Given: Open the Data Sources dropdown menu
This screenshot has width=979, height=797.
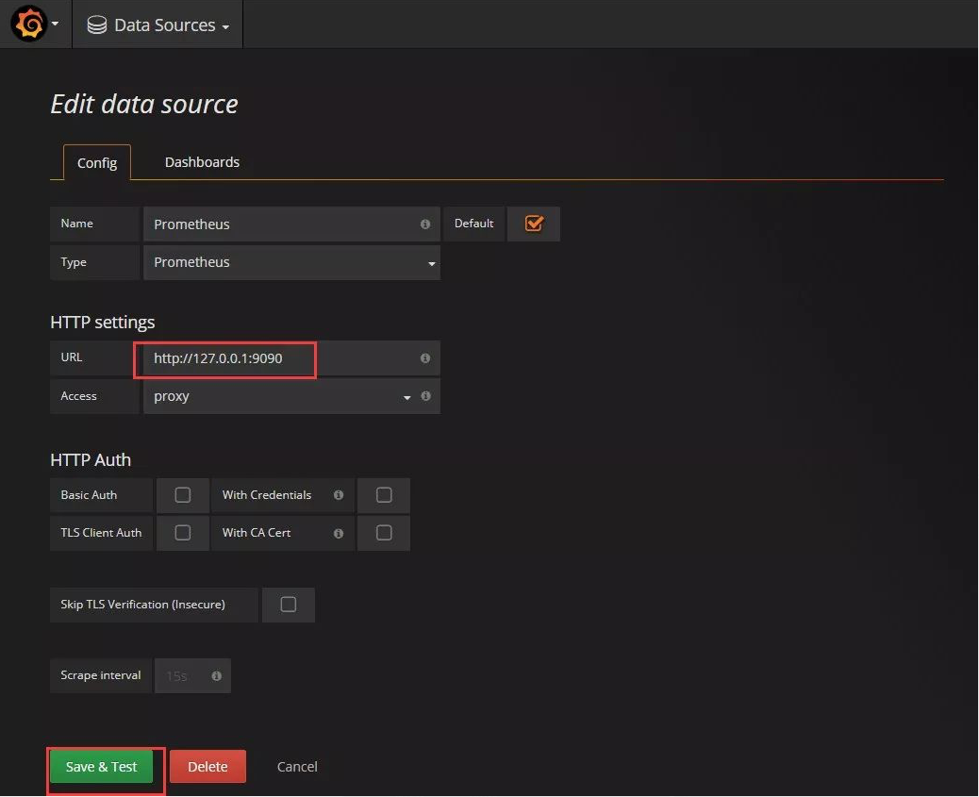Looking at the screenshot, I should 158,25.
